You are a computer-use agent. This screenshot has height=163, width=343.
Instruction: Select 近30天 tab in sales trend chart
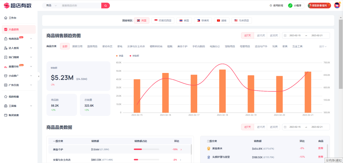click(274, 36)
